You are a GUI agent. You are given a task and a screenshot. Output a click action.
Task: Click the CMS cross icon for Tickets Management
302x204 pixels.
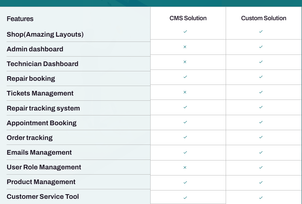click(185, 92)
